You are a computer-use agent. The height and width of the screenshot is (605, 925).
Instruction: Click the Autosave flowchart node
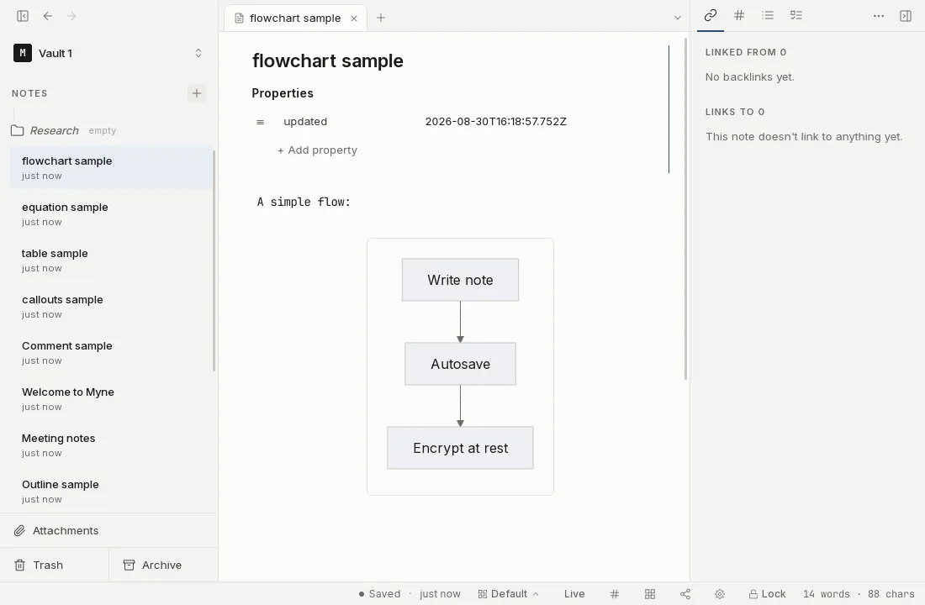(x=460, y=364)
